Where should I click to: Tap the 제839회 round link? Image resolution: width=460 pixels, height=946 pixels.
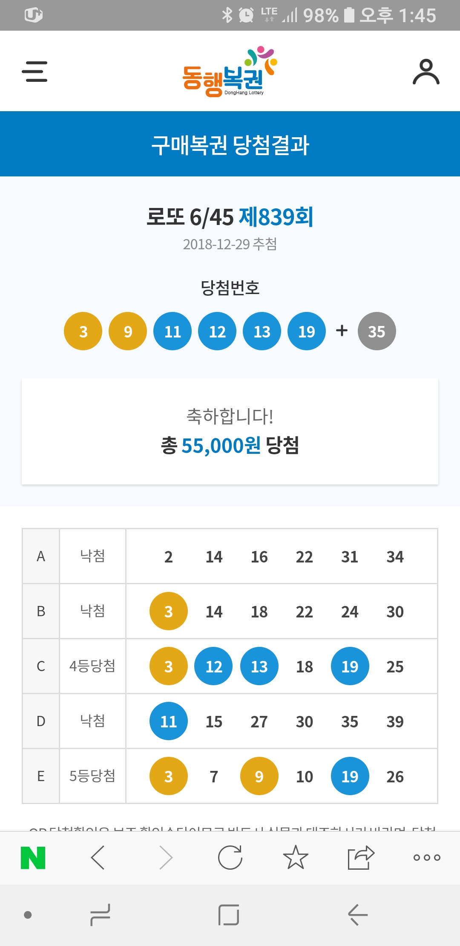click(276, 216)
